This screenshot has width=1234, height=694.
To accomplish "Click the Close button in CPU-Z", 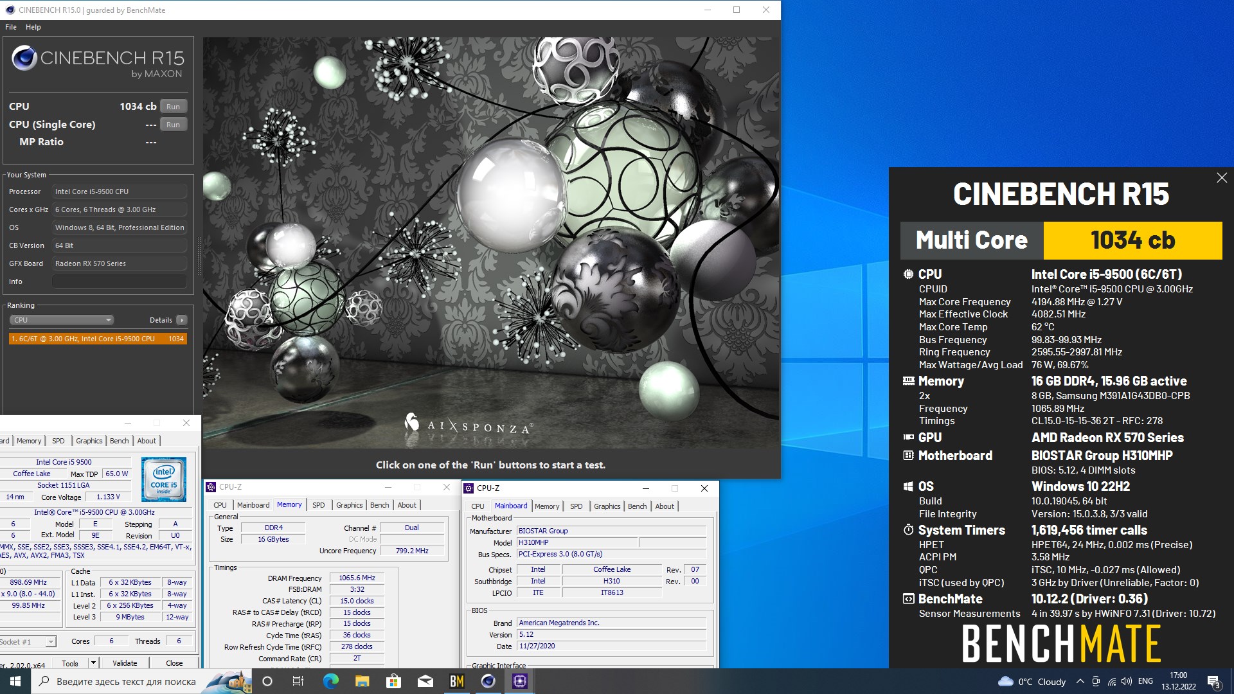I will click(174, 663).
